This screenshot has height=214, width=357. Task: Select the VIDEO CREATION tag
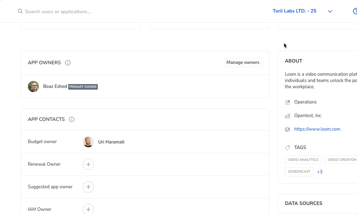341,160
